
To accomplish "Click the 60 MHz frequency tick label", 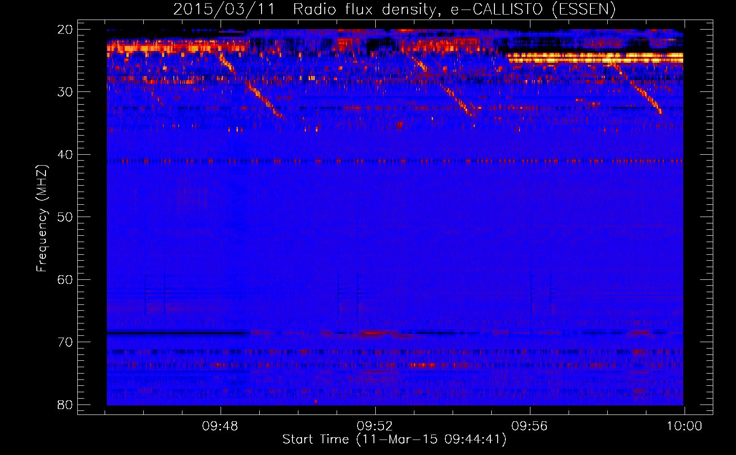I will 65,280.
